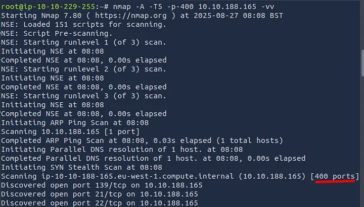Click "Starting runlevel 3 (of 3)" line
The height and width of the screenshot is (207, 364).
point(83,96)
